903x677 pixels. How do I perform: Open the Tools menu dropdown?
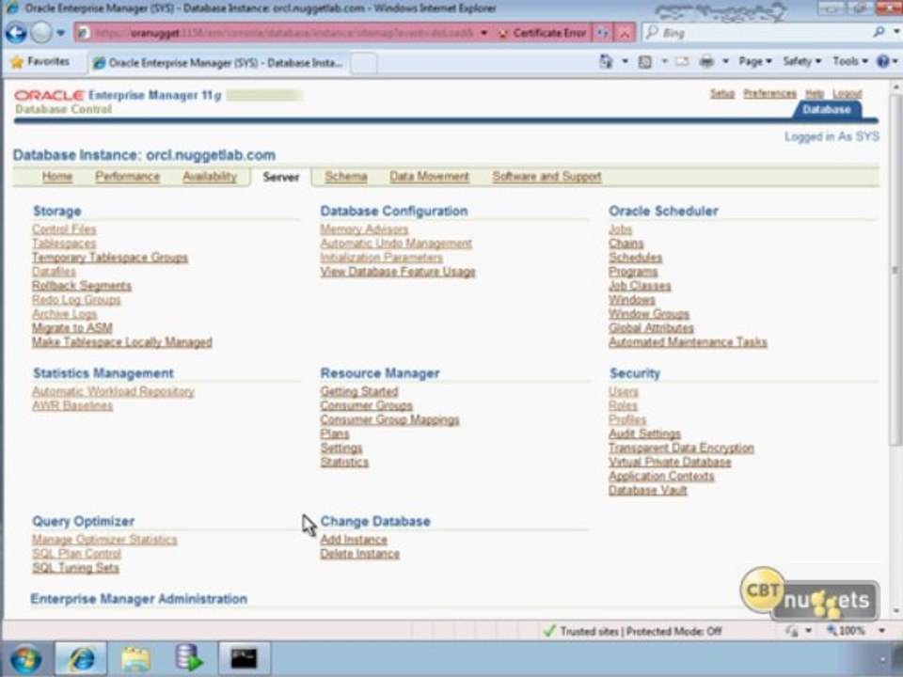tap(850, 61)
